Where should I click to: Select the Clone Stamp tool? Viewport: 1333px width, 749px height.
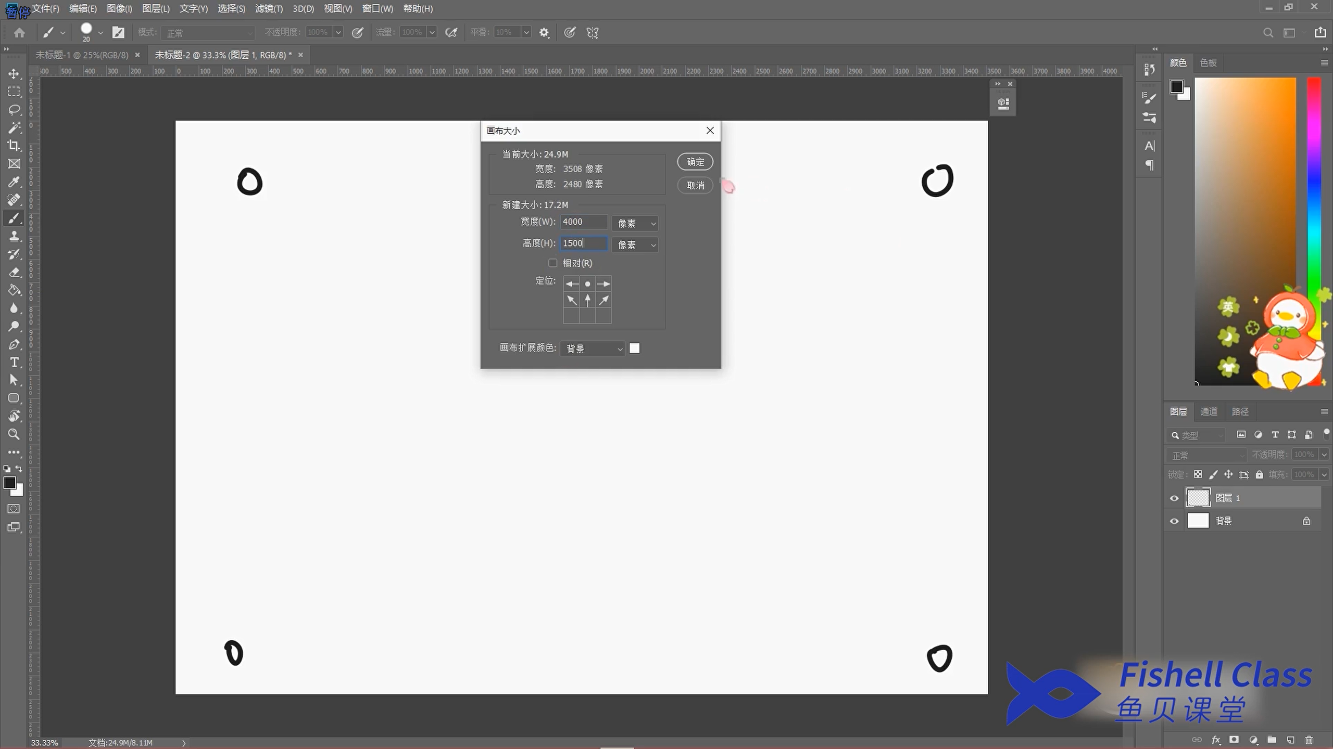tap(14, 236)
